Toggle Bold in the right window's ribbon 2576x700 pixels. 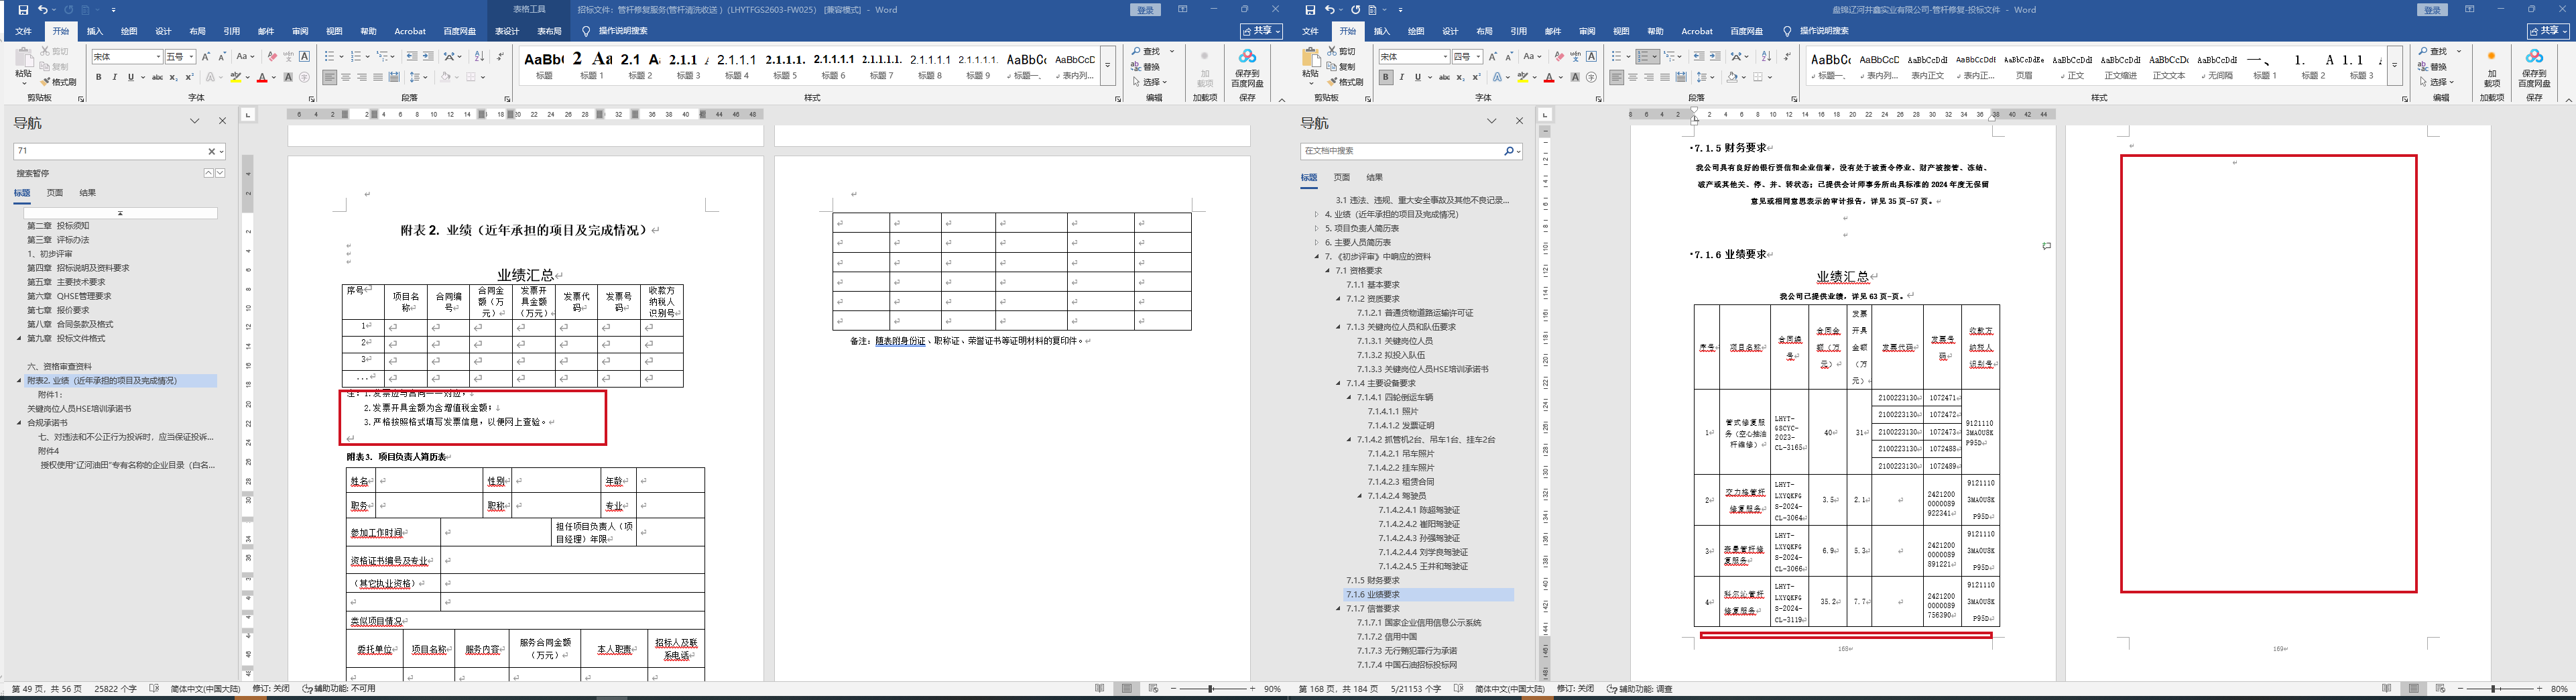tap(1385, 77)
